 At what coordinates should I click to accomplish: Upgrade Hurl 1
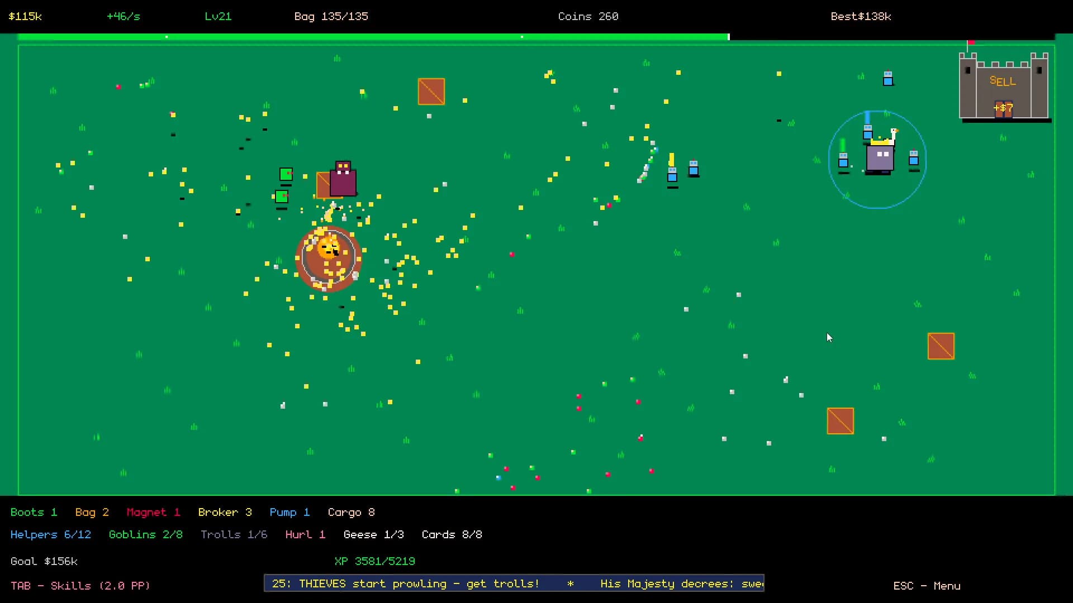tap(305, 534)
